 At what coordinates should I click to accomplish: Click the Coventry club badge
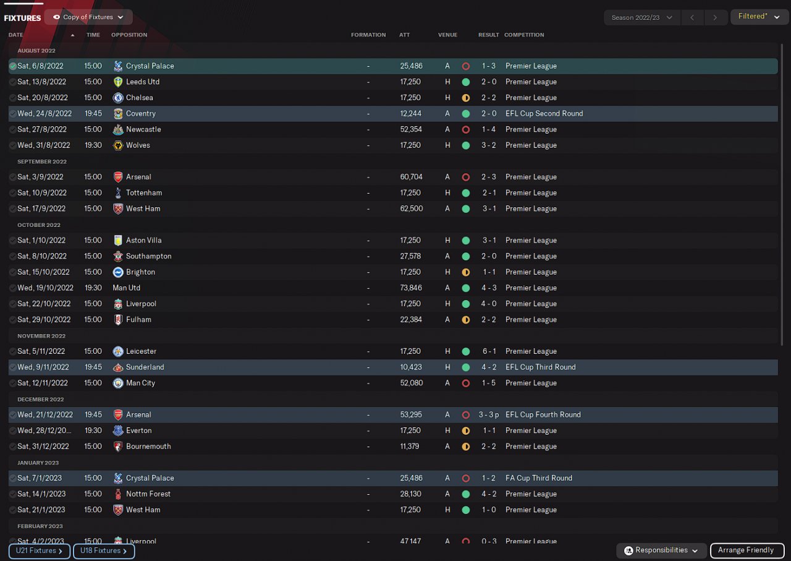coord(118,114)
